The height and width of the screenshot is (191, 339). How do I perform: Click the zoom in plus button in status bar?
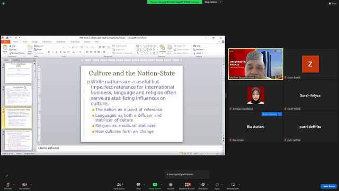click(x=219, y=153)
